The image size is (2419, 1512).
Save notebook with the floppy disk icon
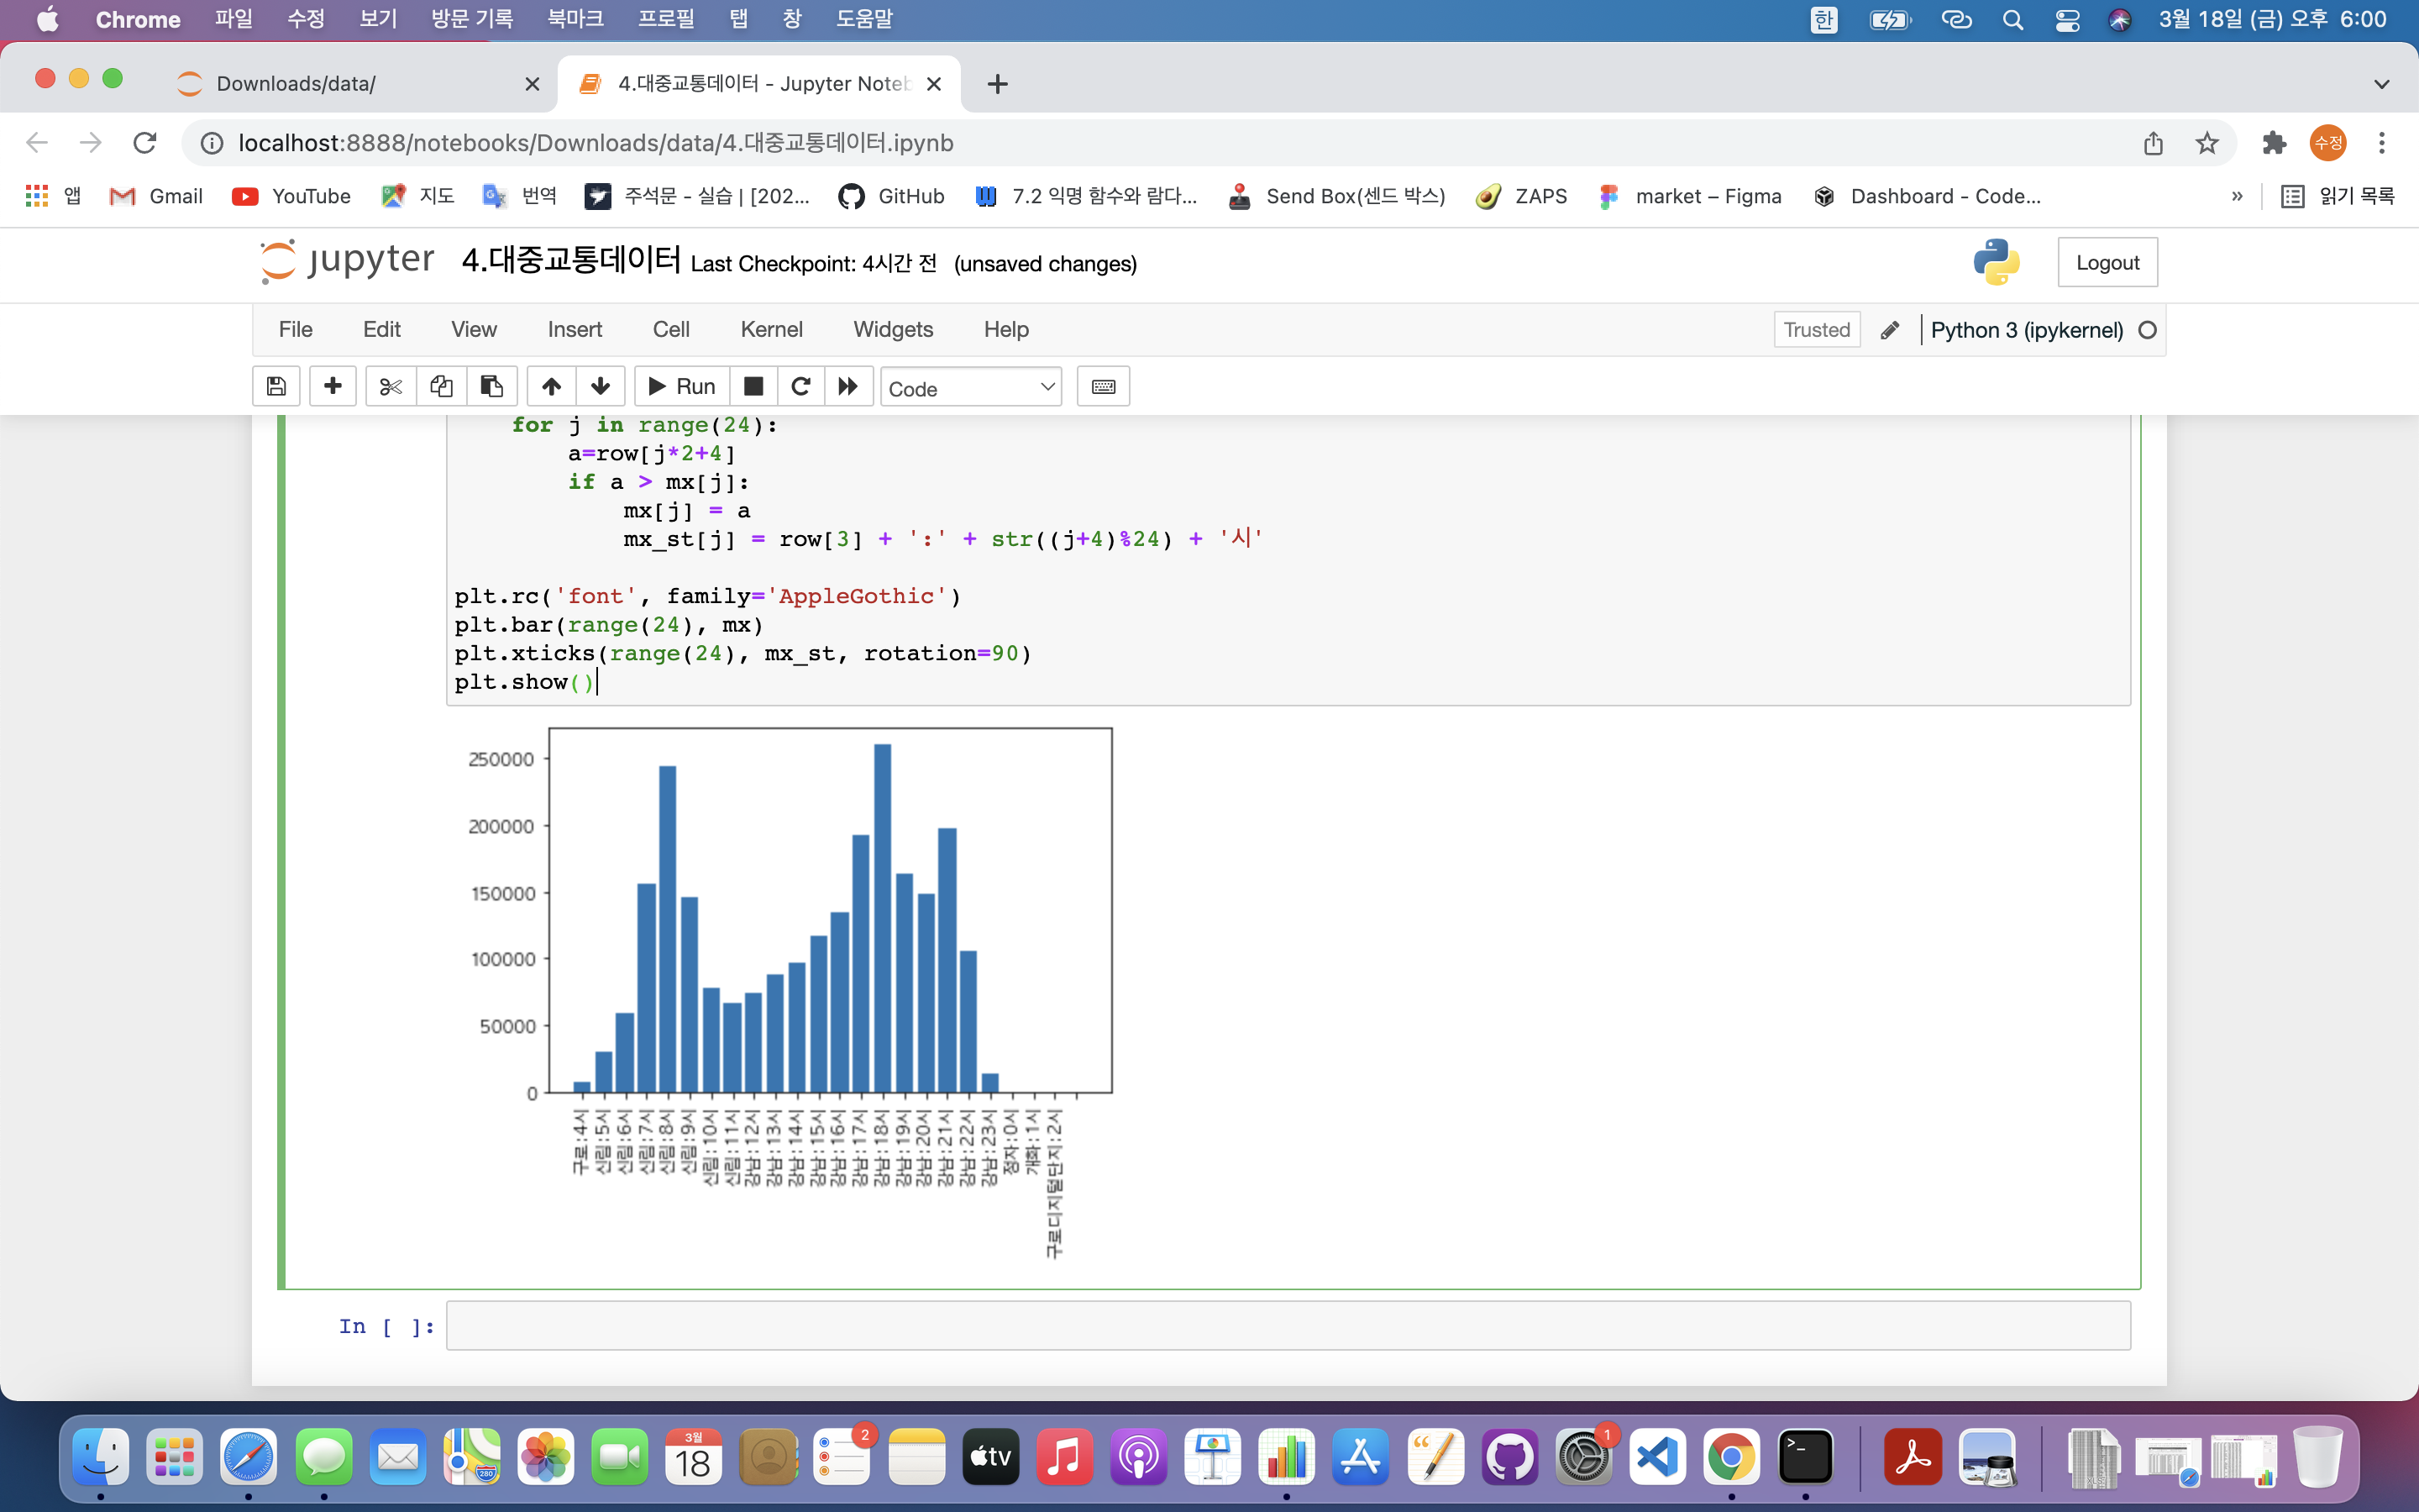click(275, 387)
